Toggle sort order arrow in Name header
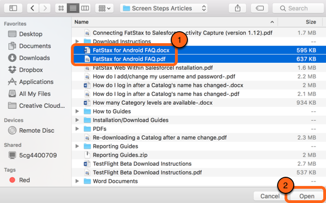The width and height of the screenshot is (326, 203). tap(272, 22)
